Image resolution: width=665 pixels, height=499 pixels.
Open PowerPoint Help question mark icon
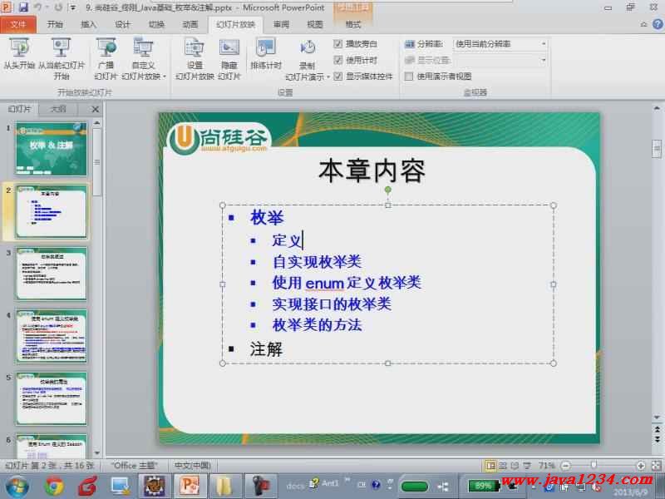(x=658, y=25)
